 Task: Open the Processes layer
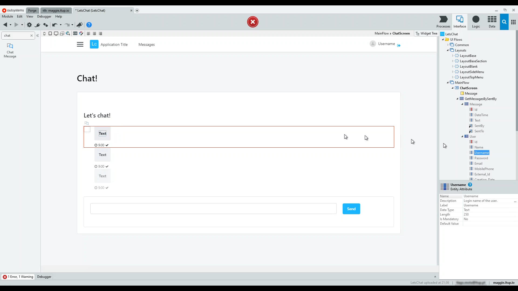coord(443,22)
